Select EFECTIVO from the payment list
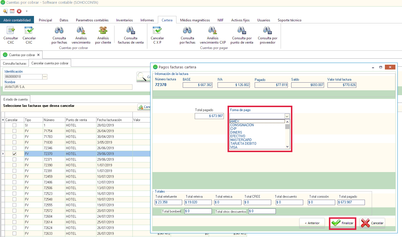 point(238,136)
